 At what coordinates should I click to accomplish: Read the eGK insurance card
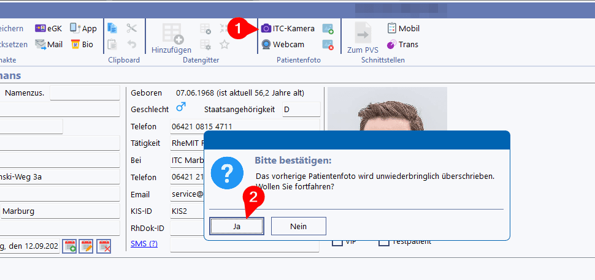click(48, 28)
